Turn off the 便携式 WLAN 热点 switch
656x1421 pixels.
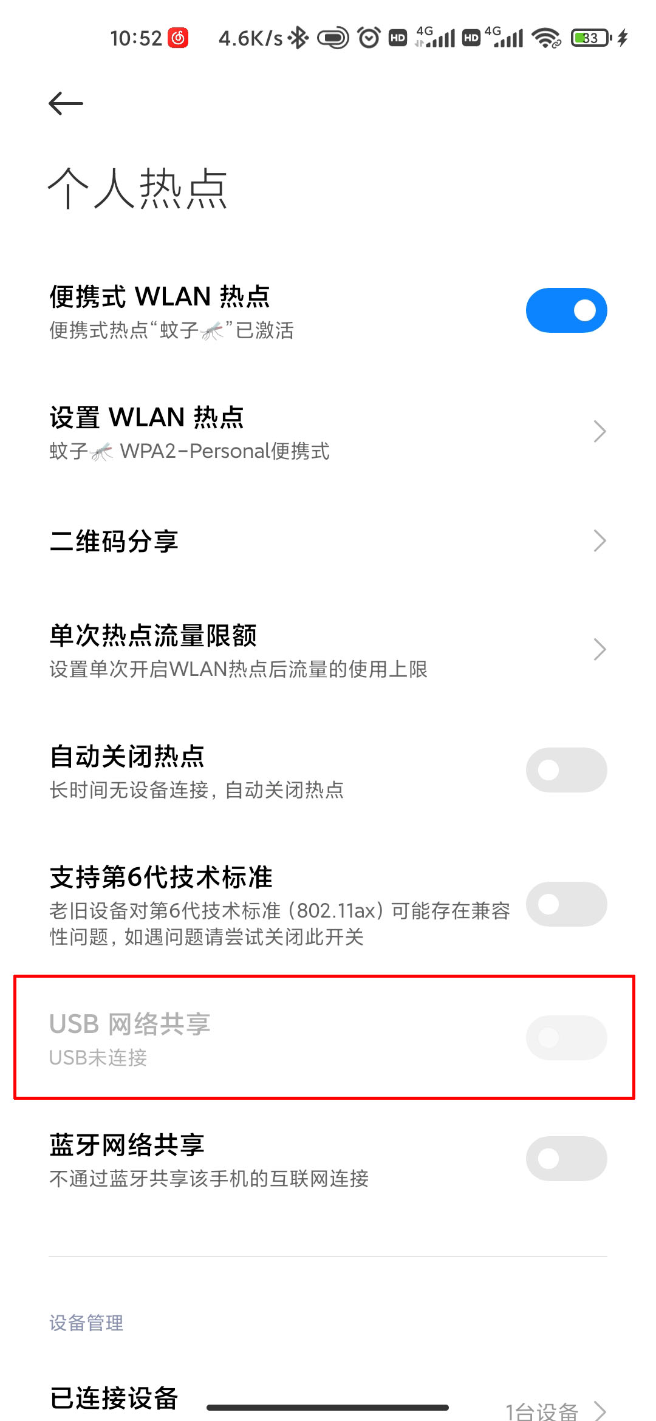(x=566, y=310)
